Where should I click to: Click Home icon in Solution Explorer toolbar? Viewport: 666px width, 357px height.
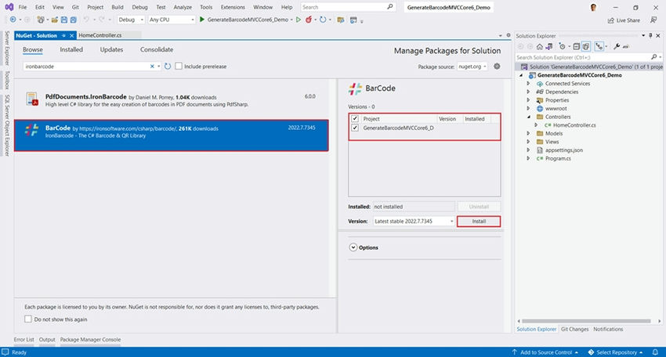(x=539, y=47)
